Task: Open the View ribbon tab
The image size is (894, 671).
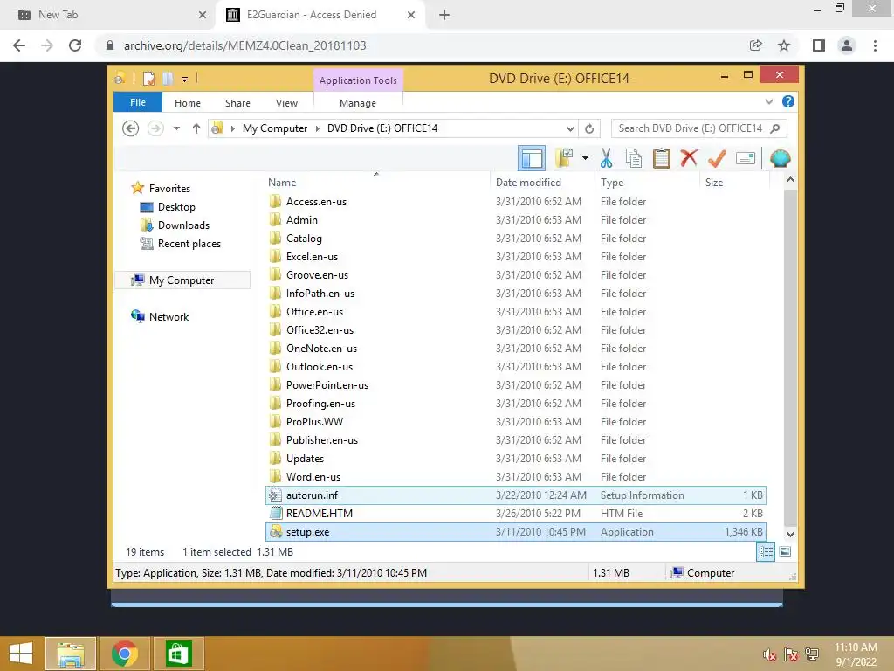Action: tap(286, 103)
